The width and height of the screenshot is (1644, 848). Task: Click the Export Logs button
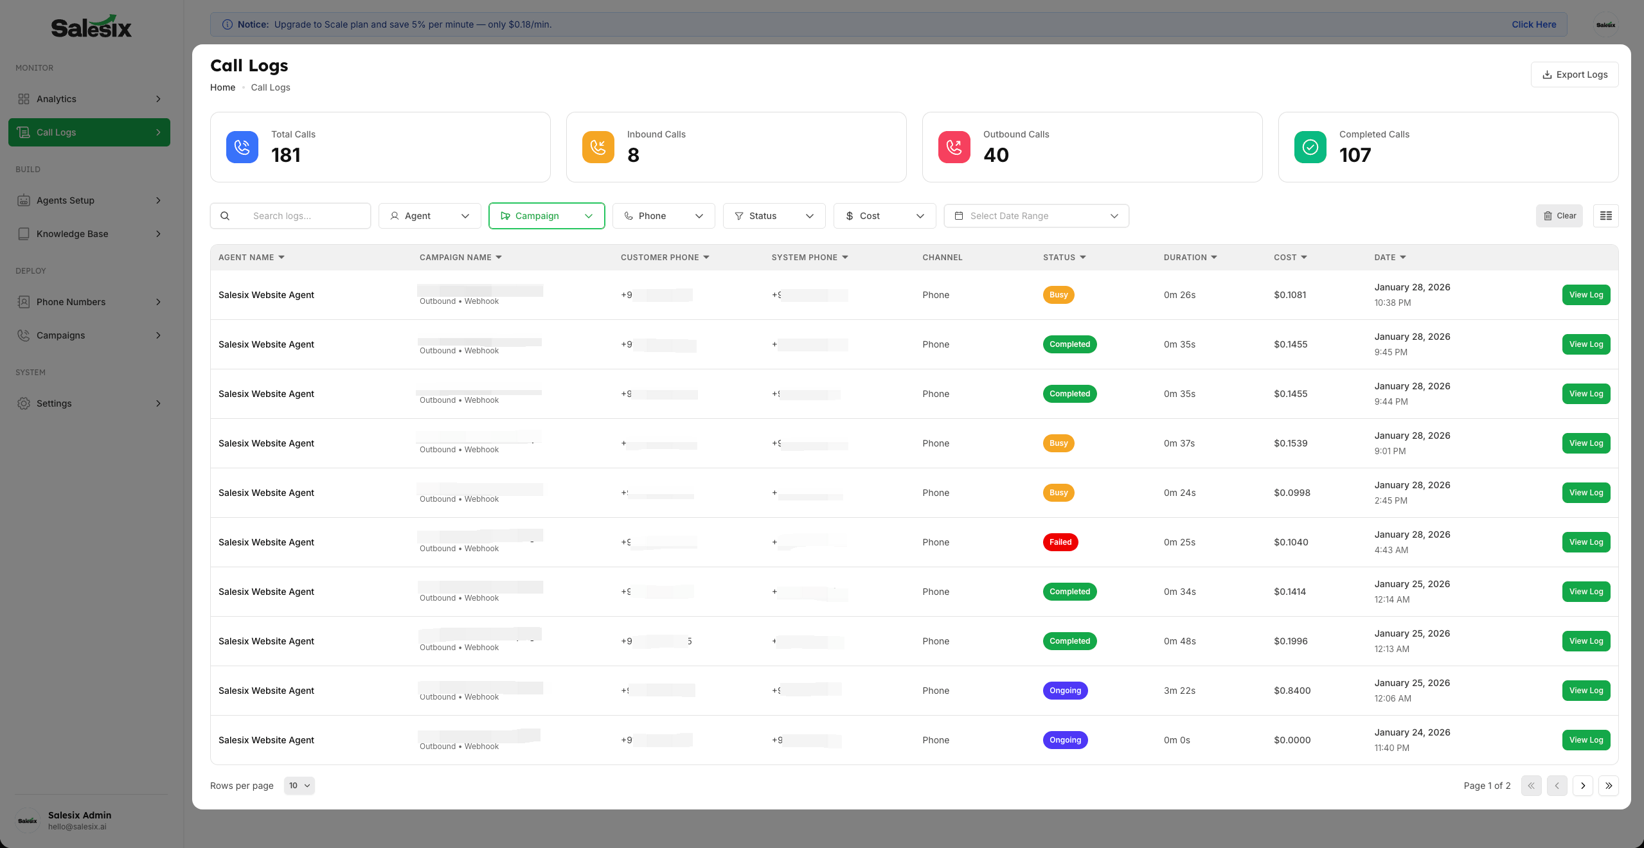[x=1574, y=74]
